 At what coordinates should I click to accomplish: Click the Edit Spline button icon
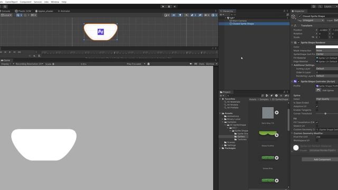(318, 90)
